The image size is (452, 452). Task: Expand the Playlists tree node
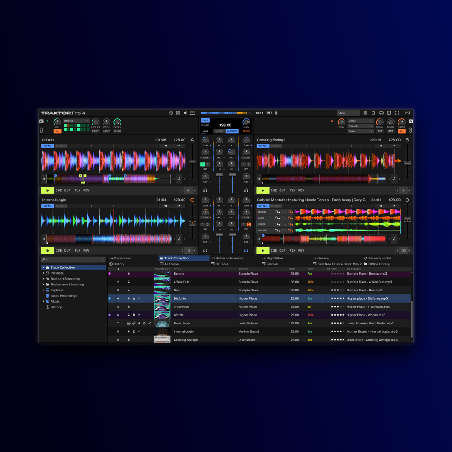point(44,273)
